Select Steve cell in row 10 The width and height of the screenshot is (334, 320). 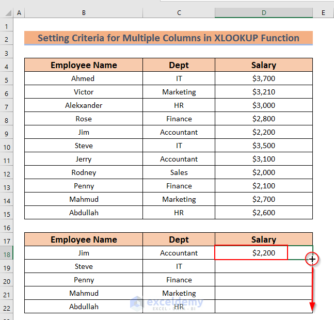pos(84,146)
